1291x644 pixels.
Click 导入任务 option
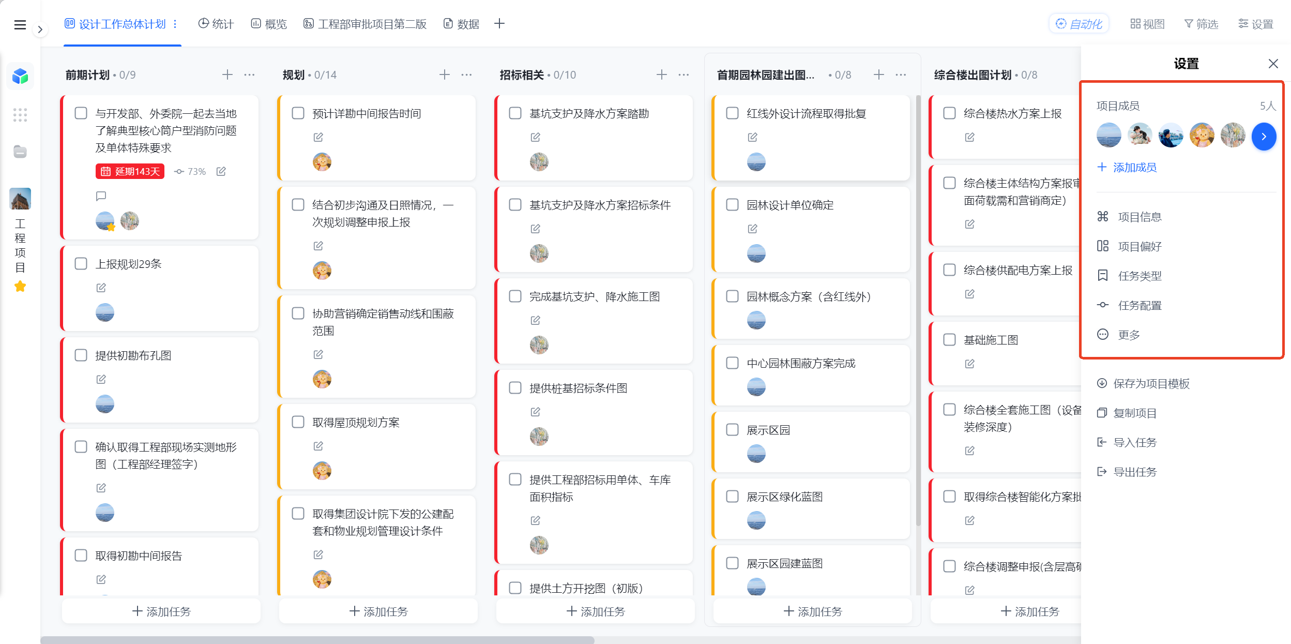(1127, 442)
